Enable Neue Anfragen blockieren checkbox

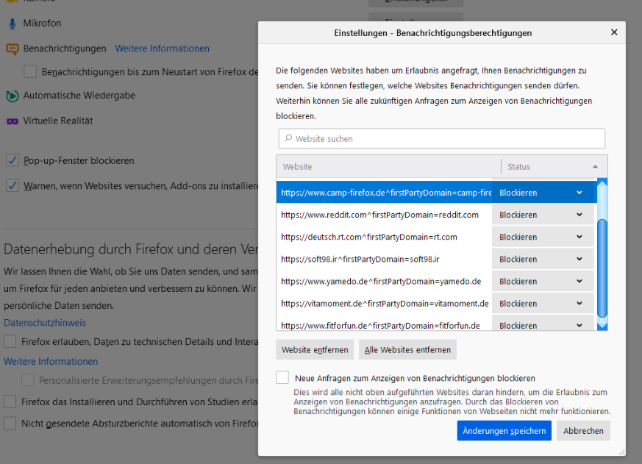[282, 377]
